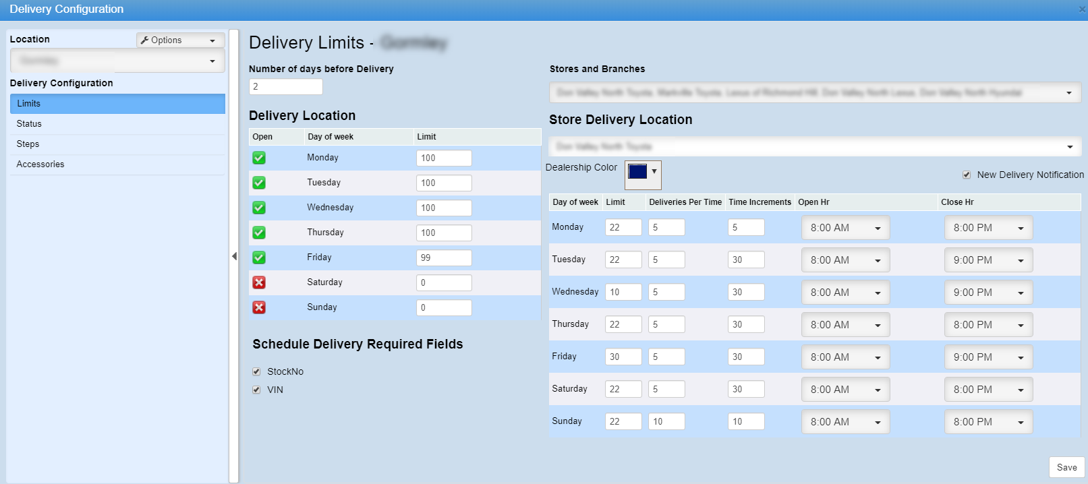Collapse the left sidebar panel arrow
The height and width of the screenshot is (484, 1088).
pyautogui.click(x=234, y=256)
